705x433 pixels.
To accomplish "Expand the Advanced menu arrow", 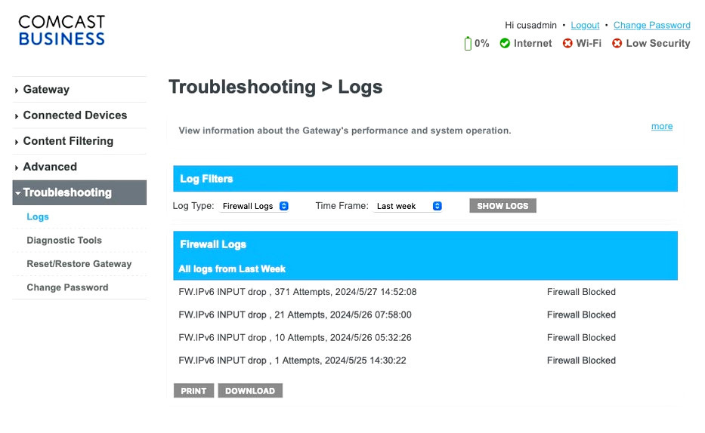I will click(x=17, y=167).
